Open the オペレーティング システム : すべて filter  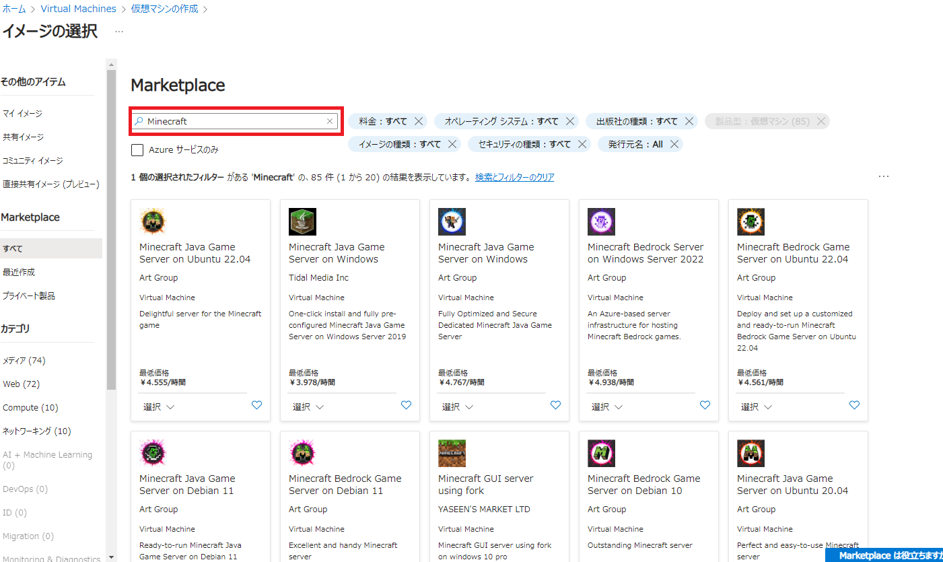[x=501, y=121]
